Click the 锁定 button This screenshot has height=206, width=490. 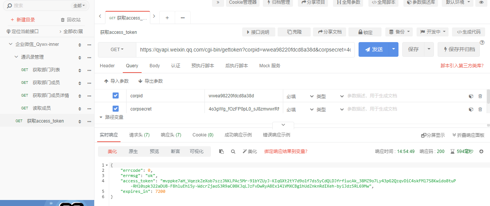pos(365,32)
